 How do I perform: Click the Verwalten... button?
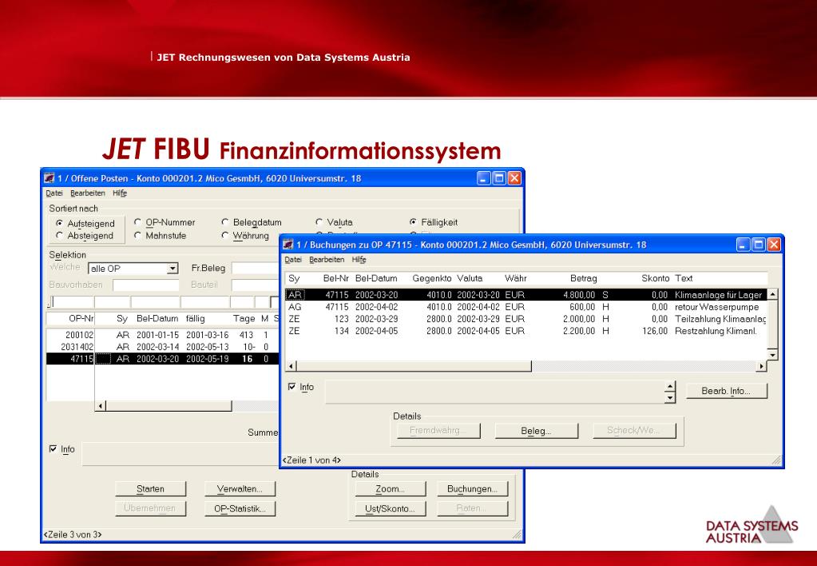[240, 488]
